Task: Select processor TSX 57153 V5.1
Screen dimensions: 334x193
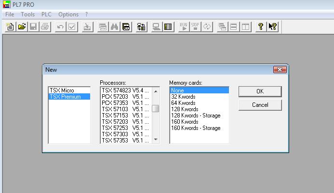Action: 126,116
